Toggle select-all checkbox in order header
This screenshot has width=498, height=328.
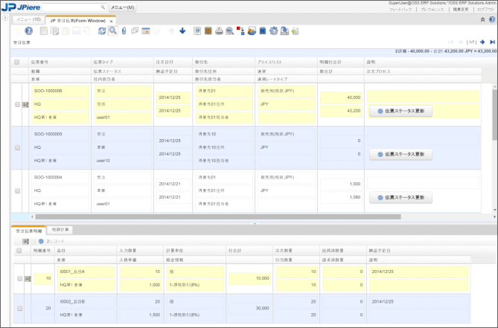(17, 62)
